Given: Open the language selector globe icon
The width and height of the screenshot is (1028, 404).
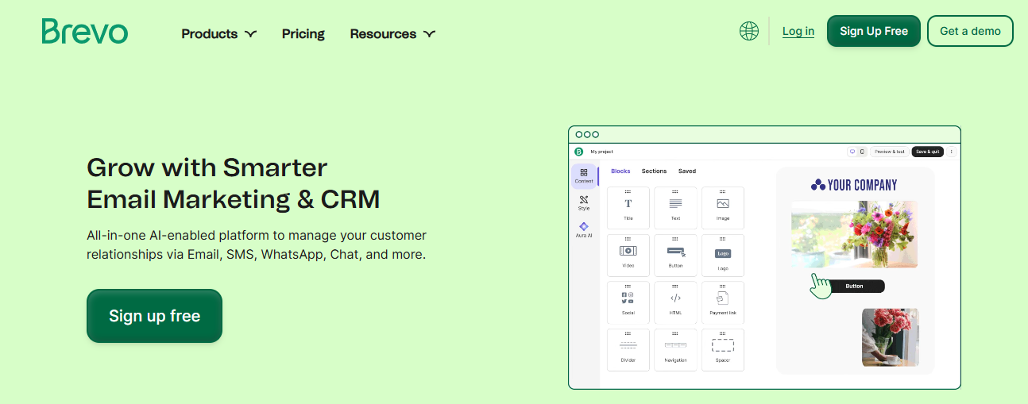Looking at the screenshot, I should click(748, 31).
